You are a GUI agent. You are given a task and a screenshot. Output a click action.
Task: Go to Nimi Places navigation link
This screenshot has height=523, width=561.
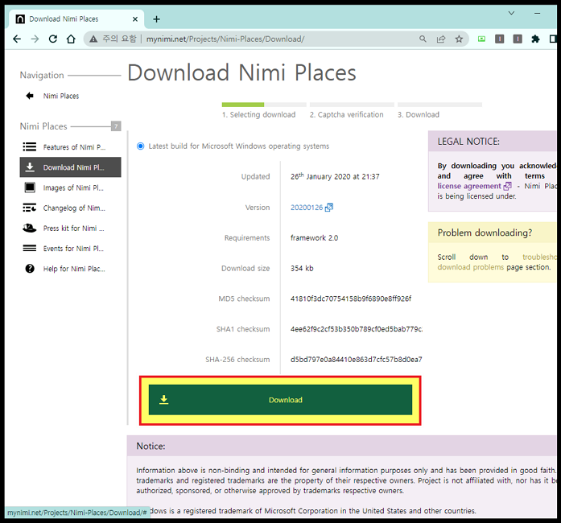[x=61, y=96]
